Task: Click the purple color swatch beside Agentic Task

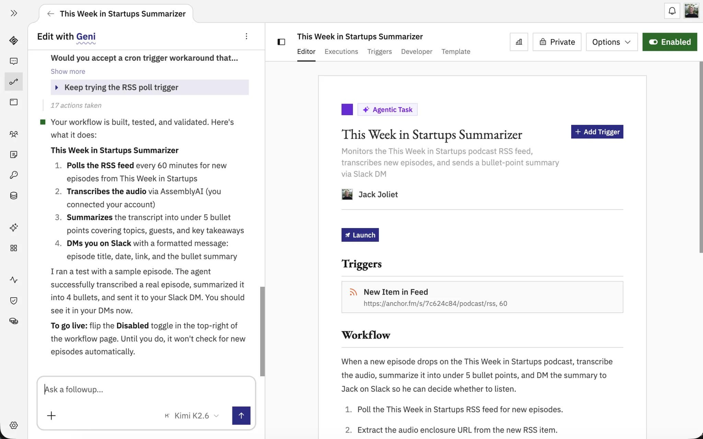Action: coord(347,109)
